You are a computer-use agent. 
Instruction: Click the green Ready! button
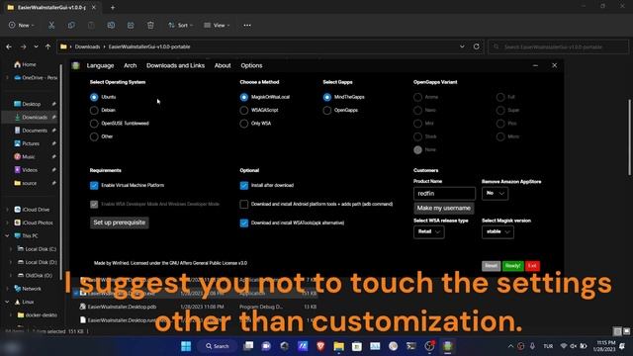point(512,266)
